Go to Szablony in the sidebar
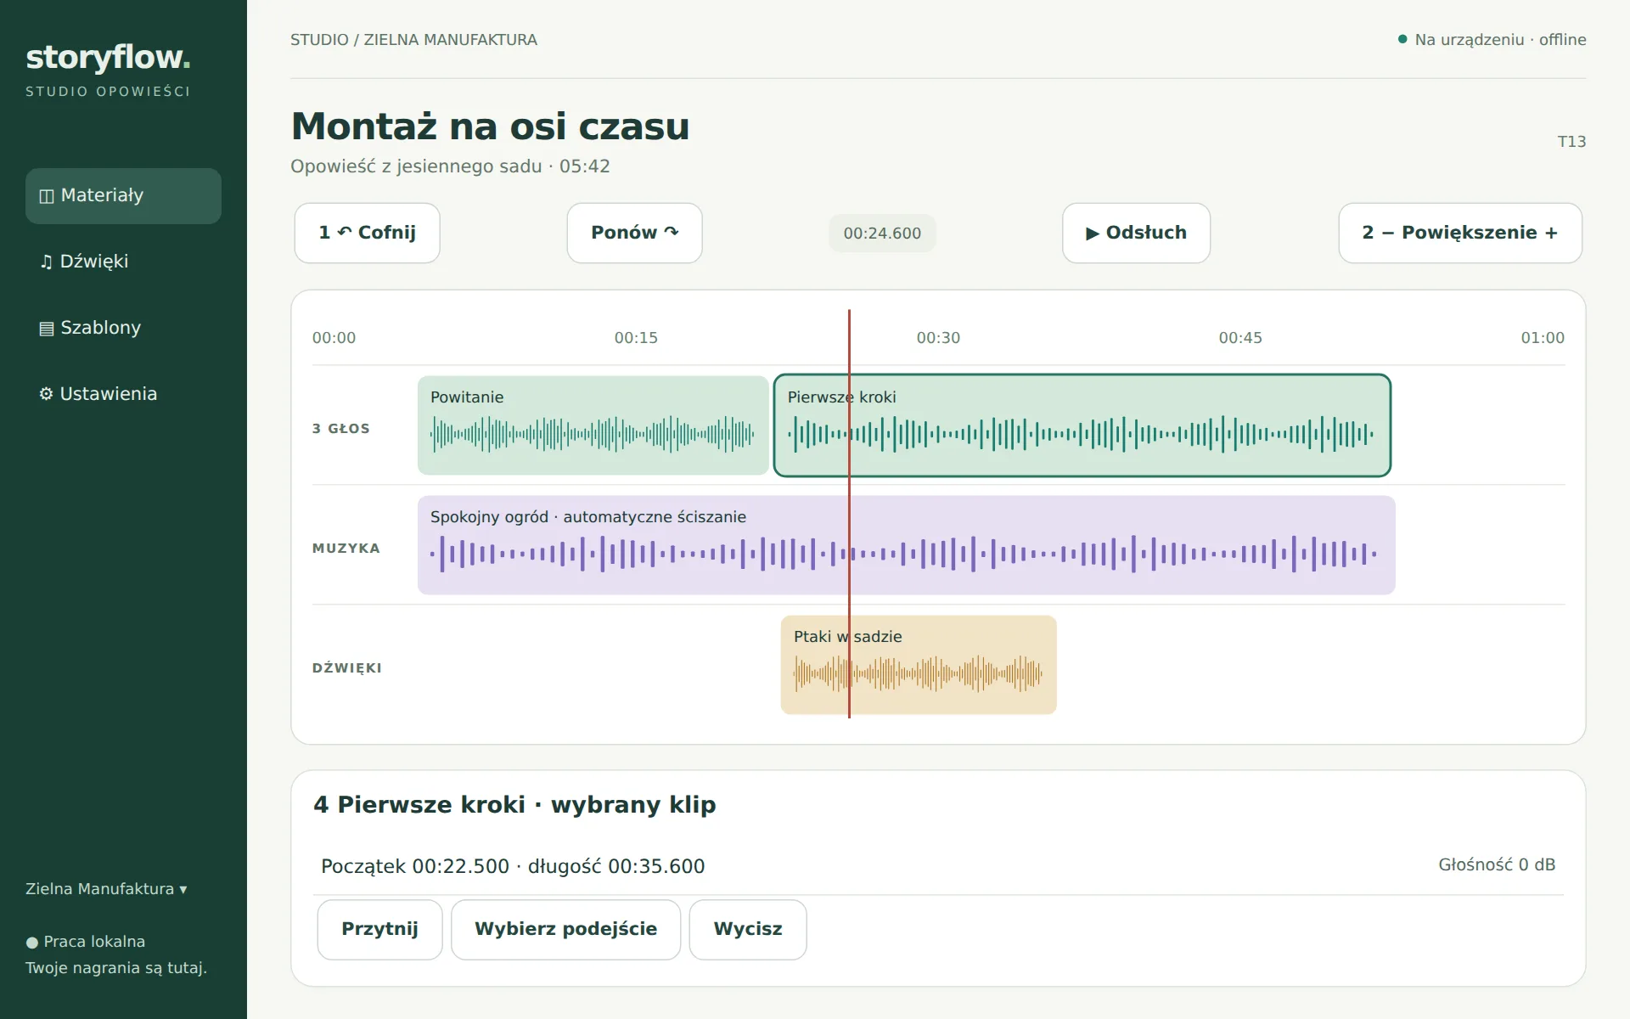The width and height of the screenshot is (1630, 1019). point(123,329)
